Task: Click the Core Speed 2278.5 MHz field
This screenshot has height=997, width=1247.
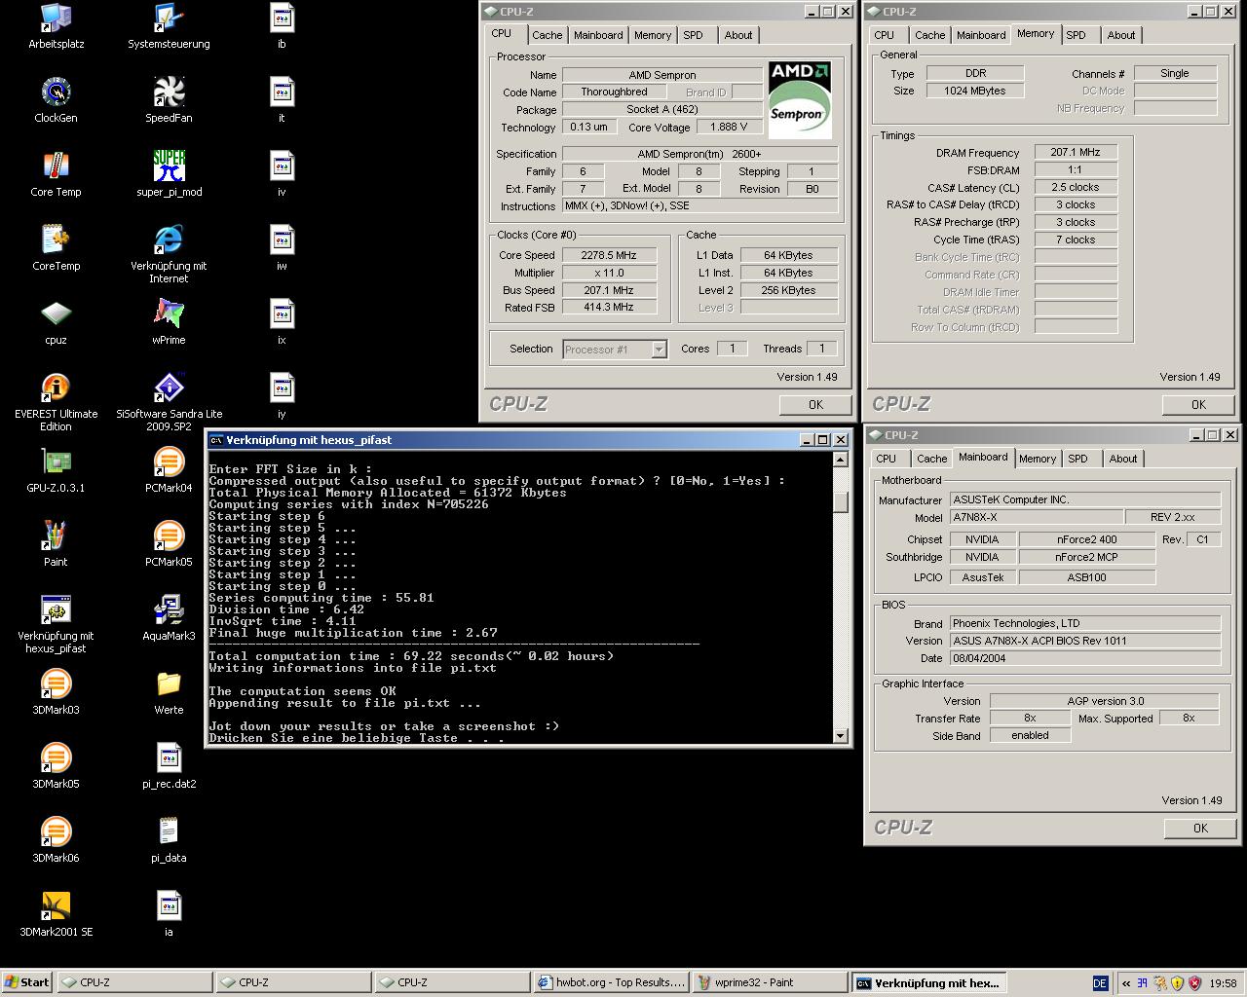Action: click(x=609, y=255)
